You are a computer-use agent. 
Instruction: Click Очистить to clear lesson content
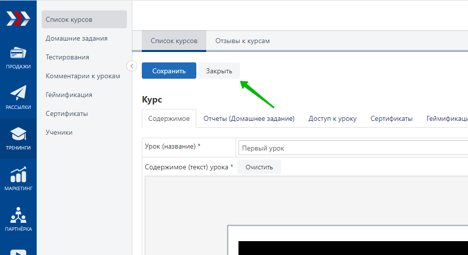point(259,167)
